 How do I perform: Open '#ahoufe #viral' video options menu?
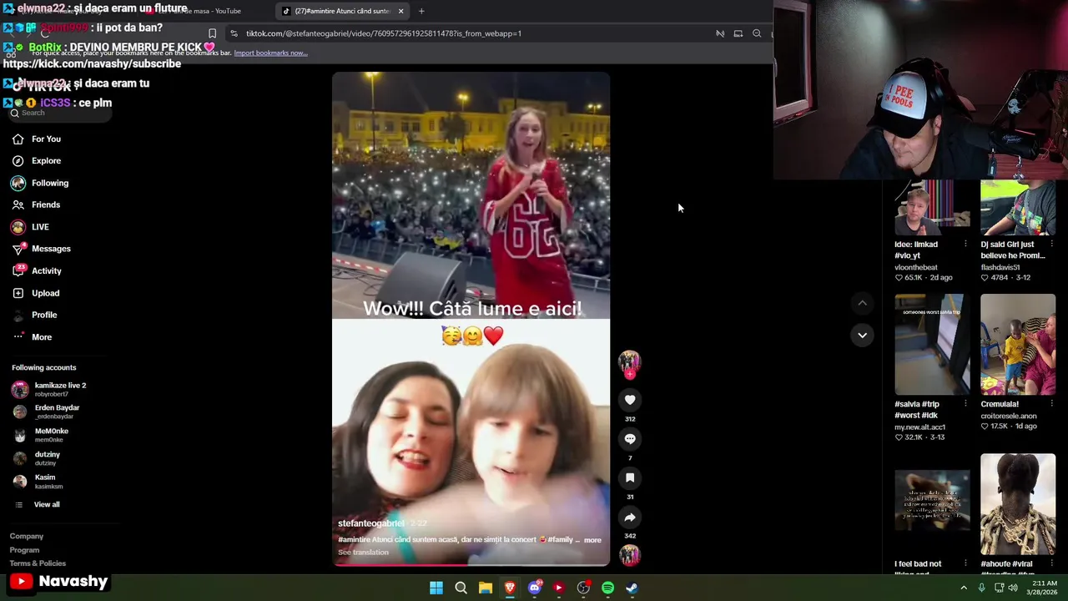tap(1050, 564)
